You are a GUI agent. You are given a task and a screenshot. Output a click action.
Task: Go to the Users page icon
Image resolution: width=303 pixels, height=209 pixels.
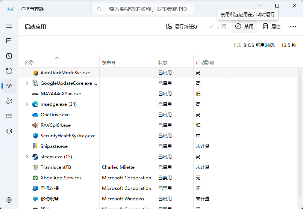[9, 101]
